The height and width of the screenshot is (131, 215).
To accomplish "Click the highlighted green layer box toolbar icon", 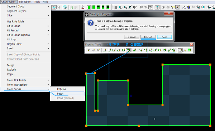I will tap(89, 7).
